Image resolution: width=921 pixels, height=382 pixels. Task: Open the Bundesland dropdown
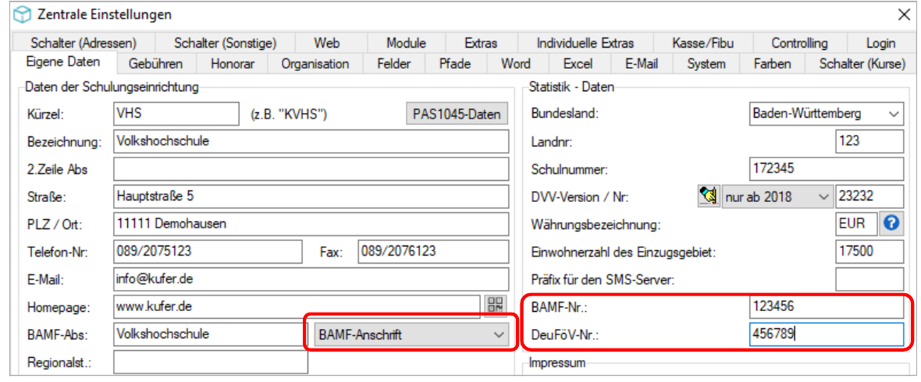tap(827, 114)
